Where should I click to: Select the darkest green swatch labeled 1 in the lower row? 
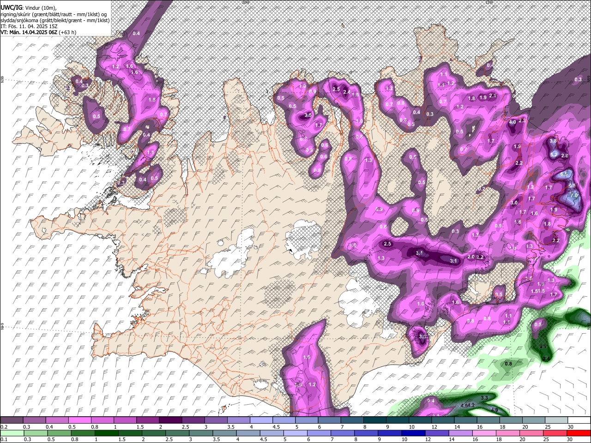click(x=106, y=433)
